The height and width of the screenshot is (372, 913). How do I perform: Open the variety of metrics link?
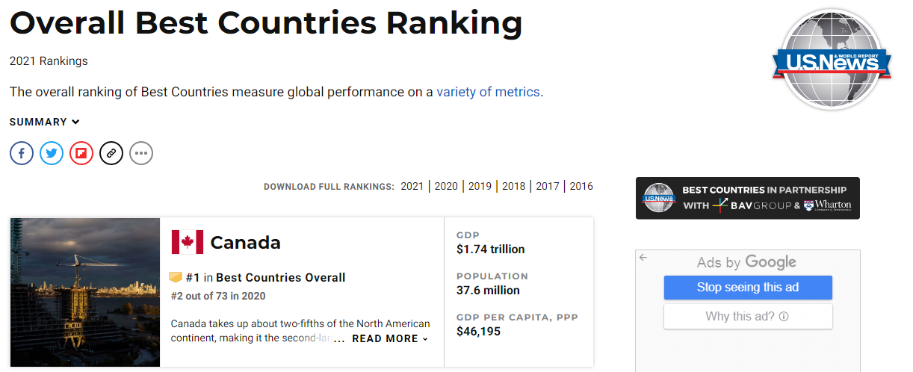point(488,92)
